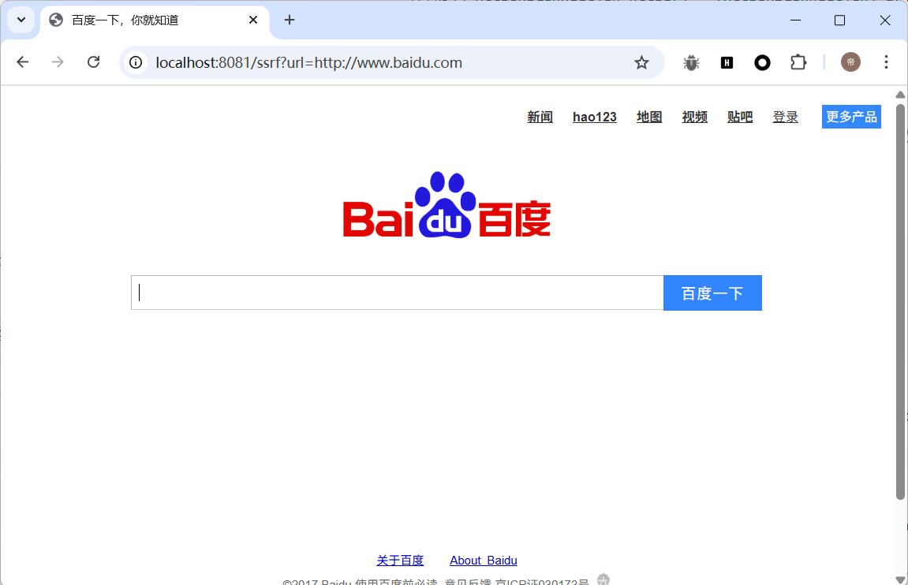Open a new tab with plus button
This screenshot has height=585, width=908.
(290, 20)
